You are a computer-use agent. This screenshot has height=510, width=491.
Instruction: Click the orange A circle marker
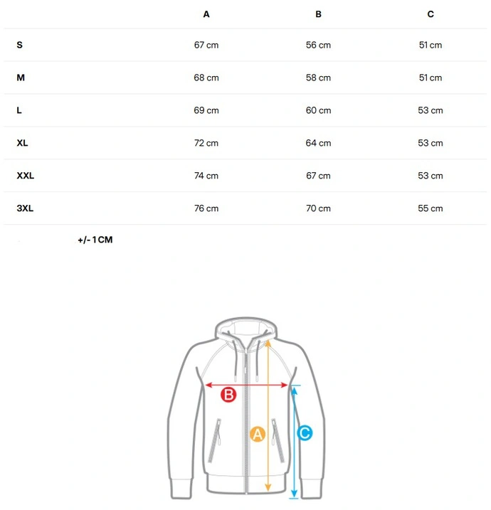(258, 434)
